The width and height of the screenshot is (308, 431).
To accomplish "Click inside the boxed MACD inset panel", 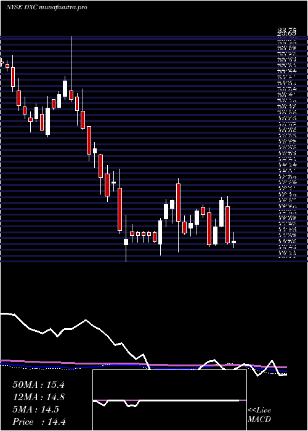I will (x=169, y=400).
